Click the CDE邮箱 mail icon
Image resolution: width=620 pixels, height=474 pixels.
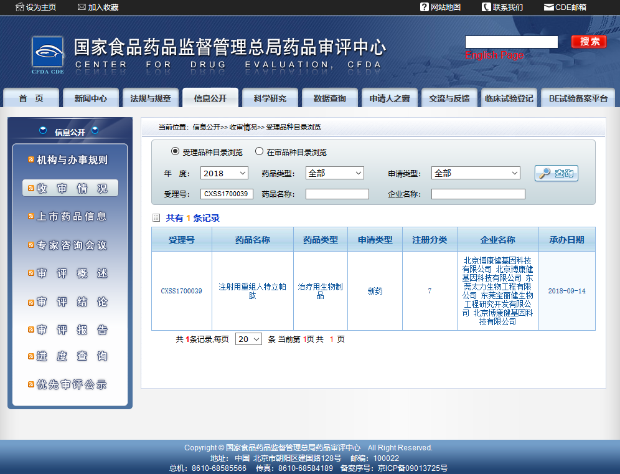[x=549, y=7]
